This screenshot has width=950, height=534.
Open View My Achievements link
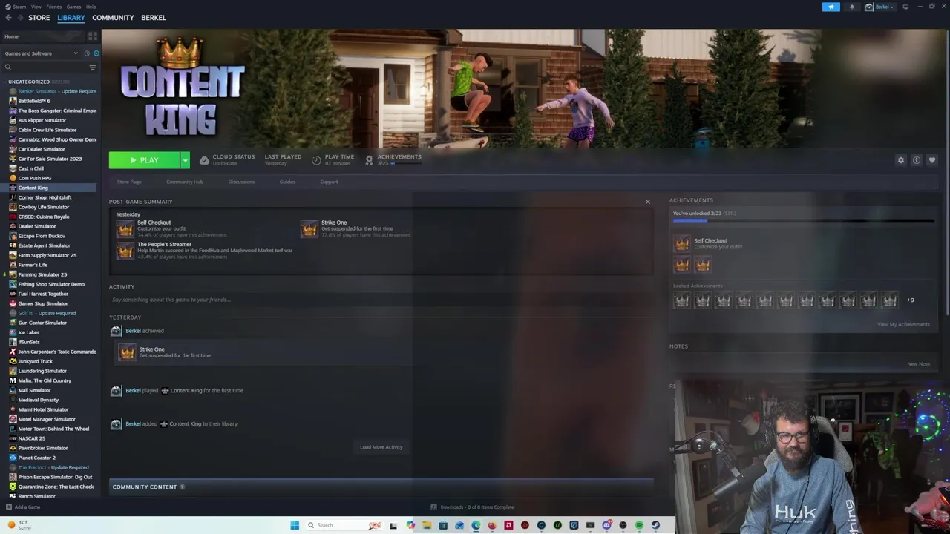903,324
